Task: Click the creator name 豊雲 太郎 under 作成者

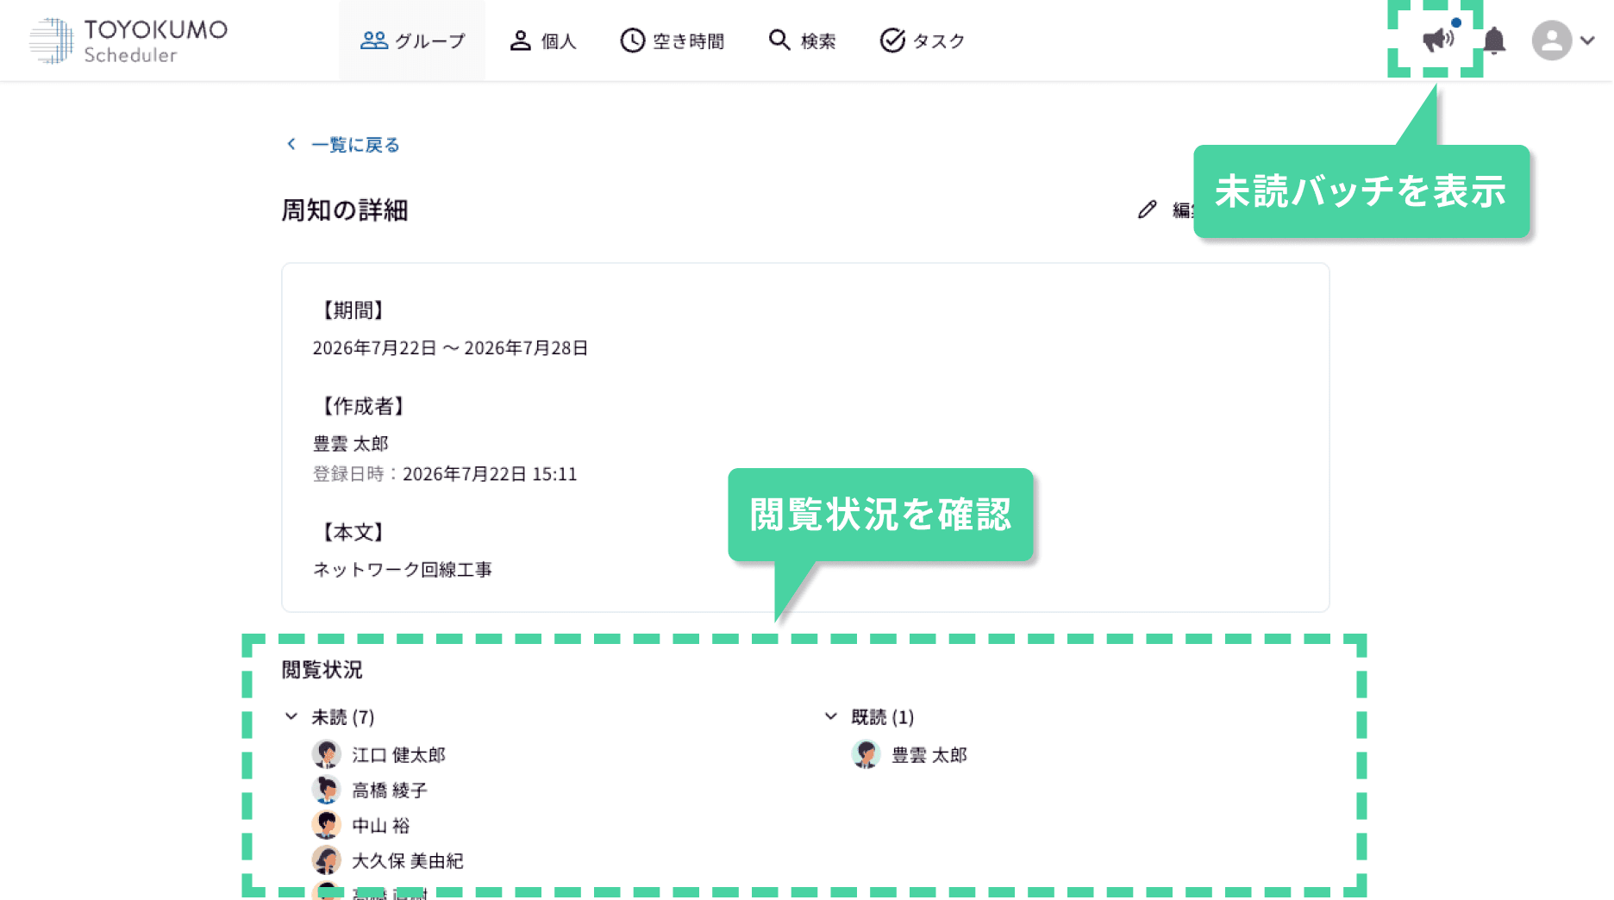Action: 351,444
